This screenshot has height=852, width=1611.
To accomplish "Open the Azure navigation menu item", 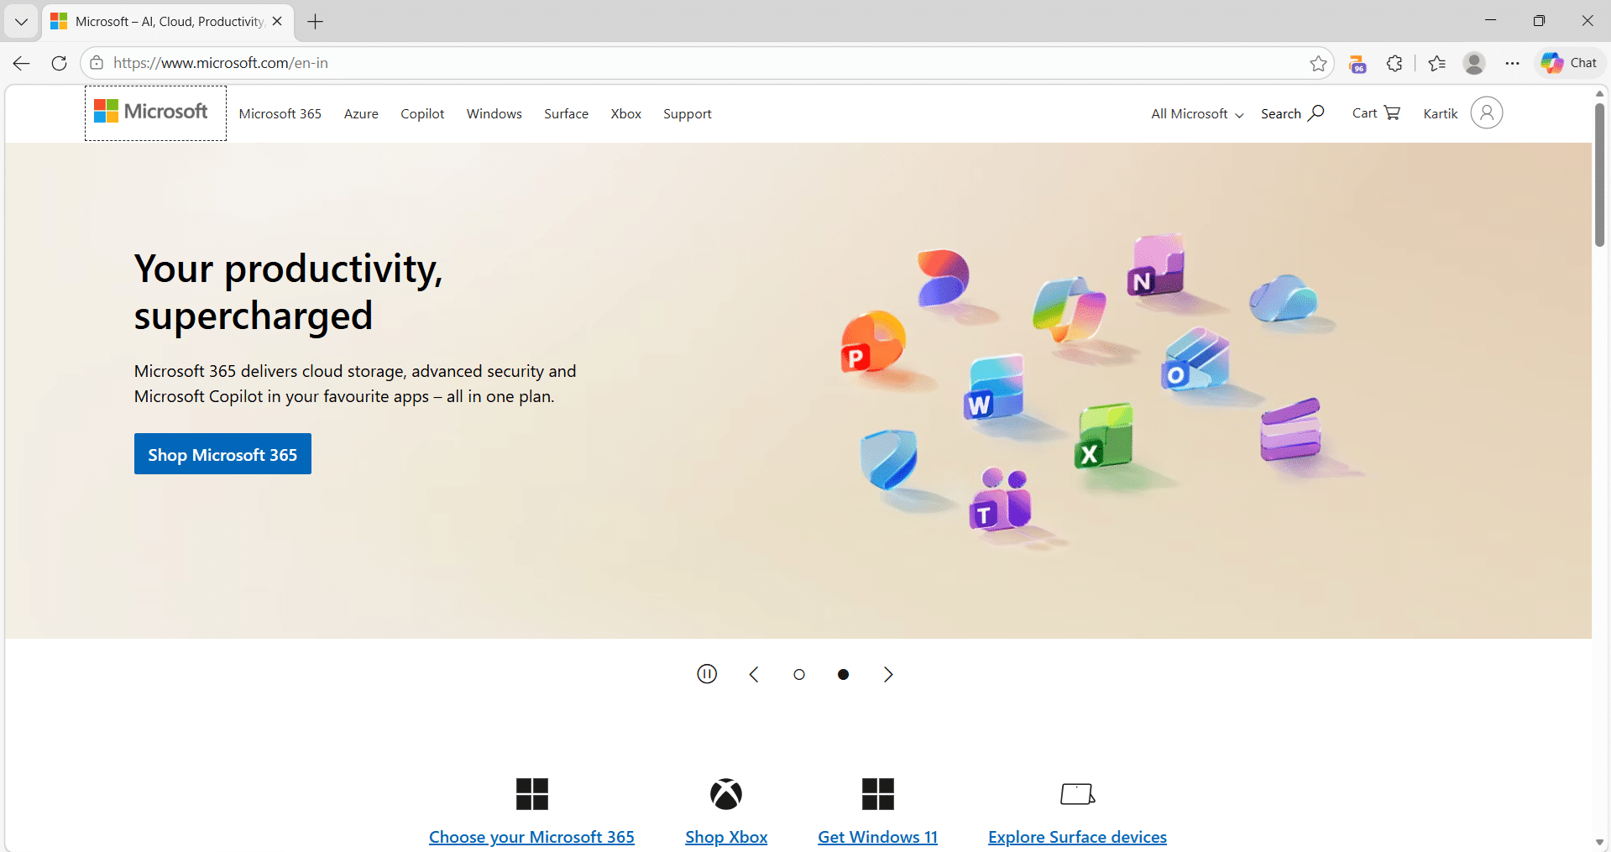I will tap(361, 113).
